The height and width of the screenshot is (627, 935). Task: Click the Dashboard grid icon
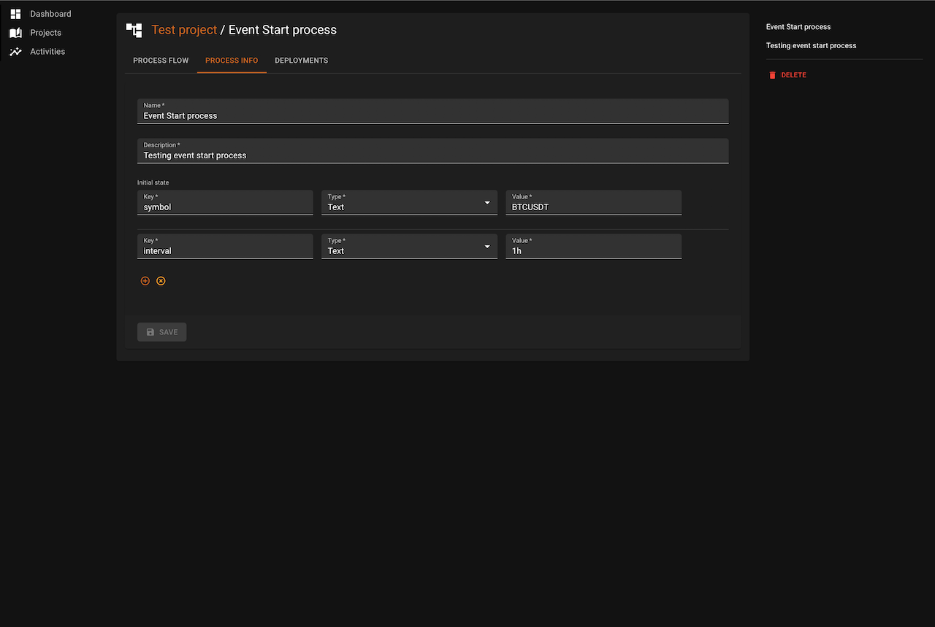(x=15, y=14)
